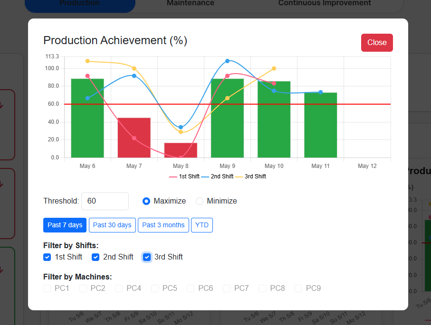
Task: Select the Past 7 days range
Action: (65, 225)
